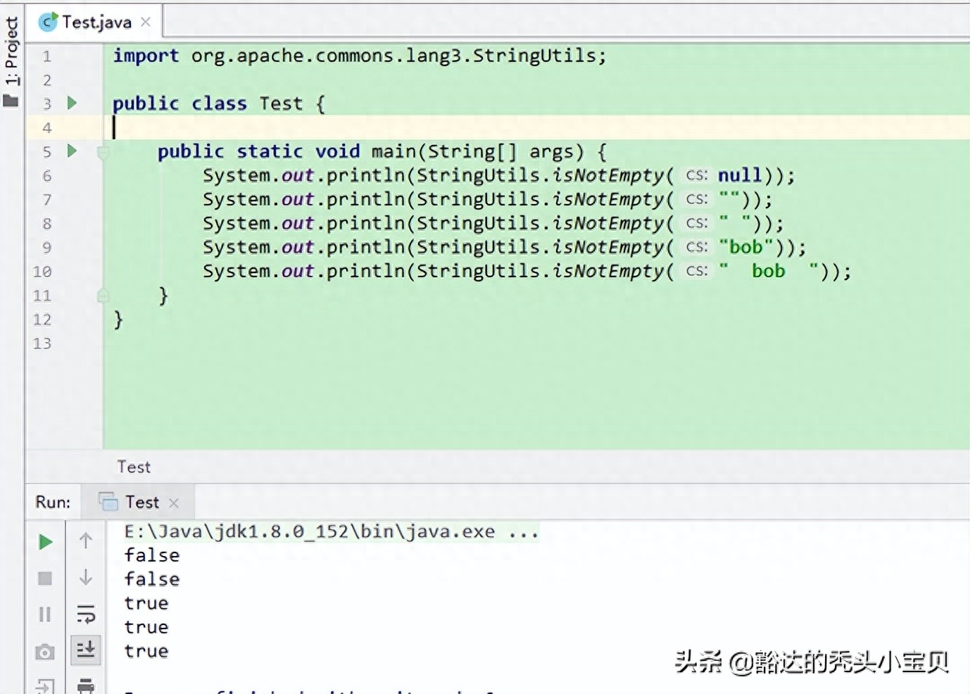Move down the stack trace arrow
970x694 pixels.
coord(86,578)
